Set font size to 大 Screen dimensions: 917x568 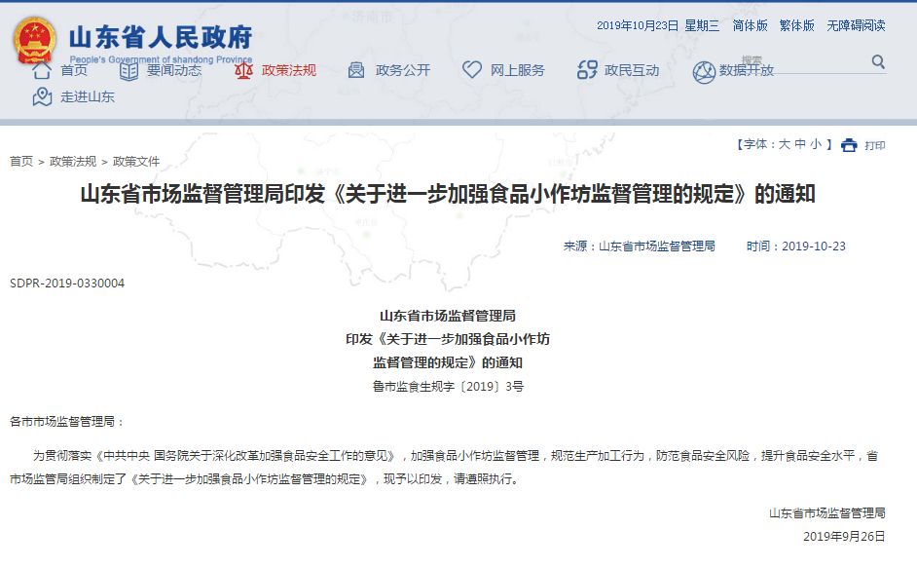784,144
